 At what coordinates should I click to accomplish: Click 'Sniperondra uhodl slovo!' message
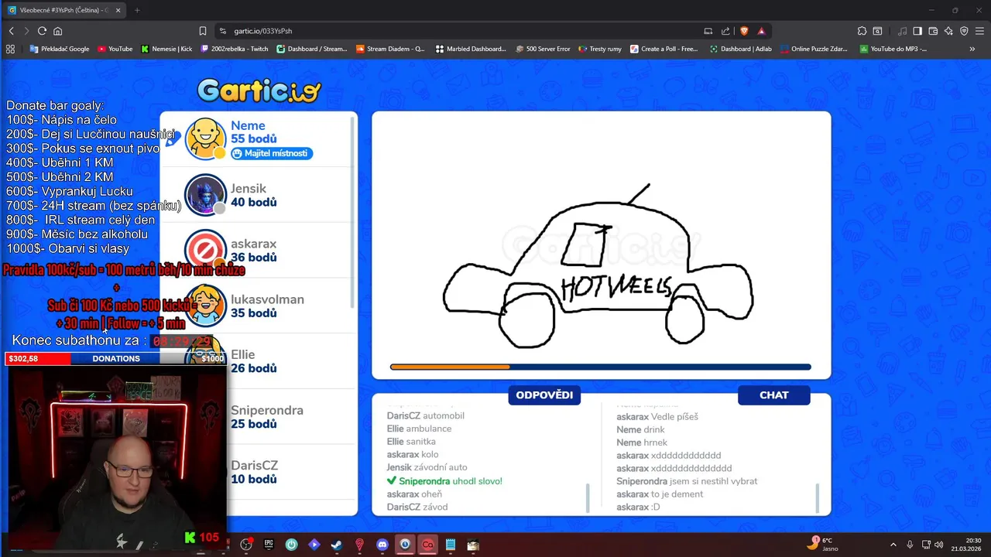(x=444, y=481)
